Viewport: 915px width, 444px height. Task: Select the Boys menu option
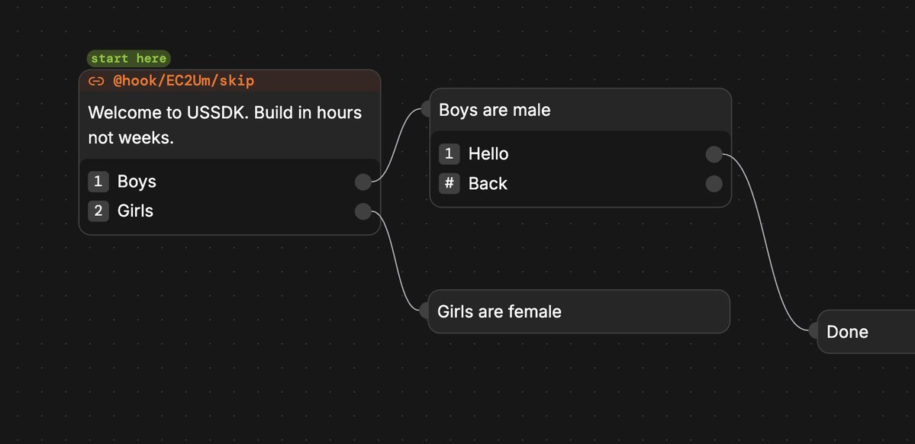(x=137, y=182)
